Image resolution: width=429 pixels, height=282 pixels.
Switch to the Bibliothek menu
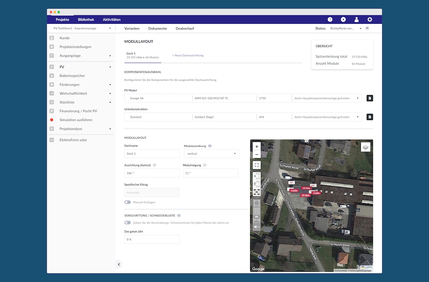coord(86,20)
